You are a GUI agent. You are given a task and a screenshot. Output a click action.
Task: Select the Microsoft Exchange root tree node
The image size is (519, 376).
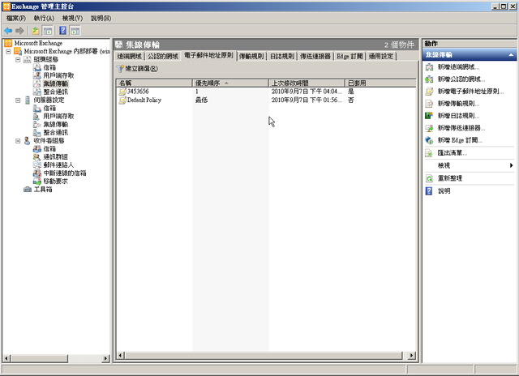pyautogui.click(x=38, y=43)
